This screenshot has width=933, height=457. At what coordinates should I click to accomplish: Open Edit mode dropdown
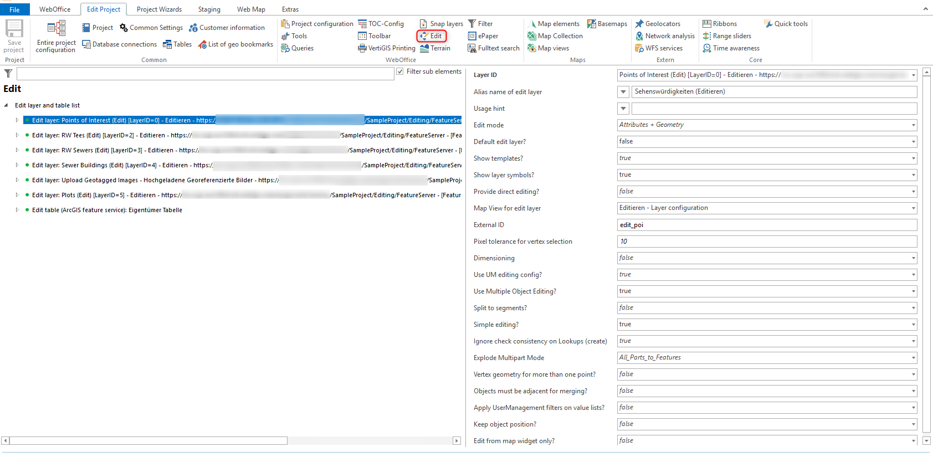coord(767,125)
